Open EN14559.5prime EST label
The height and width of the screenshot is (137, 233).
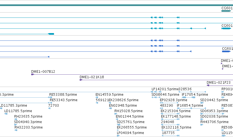(109, 95)
